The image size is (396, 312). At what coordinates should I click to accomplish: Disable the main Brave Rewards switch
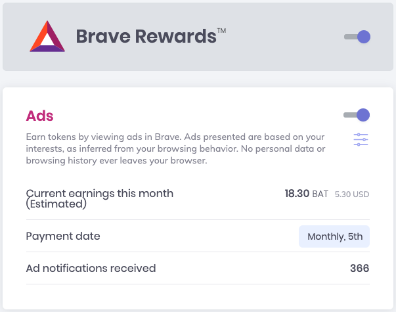(x=357, y=37)
